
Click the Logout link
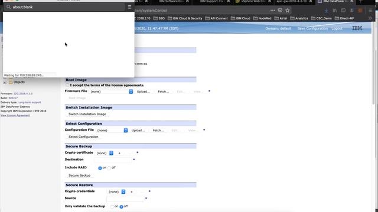(337, 28)
